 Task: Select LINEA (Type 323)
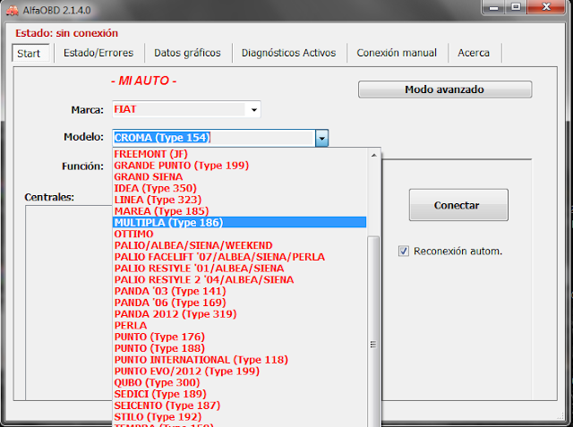click(x=239, y=200)
